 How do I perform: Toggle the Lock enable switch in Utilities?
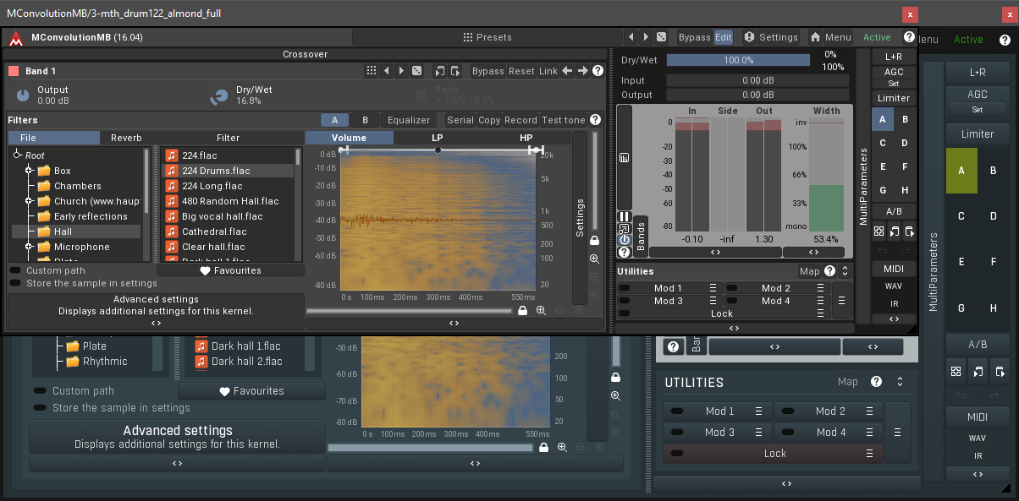pyautogui.click(x=625, y=313)
